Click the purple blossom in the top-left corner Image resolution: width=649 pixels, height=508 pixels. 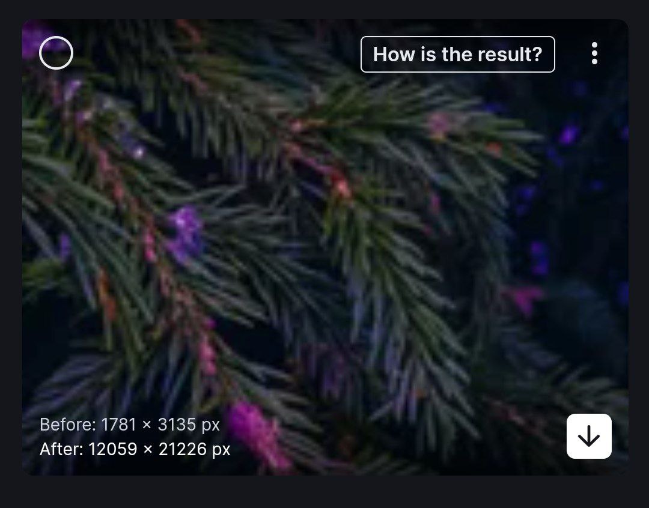33,39
